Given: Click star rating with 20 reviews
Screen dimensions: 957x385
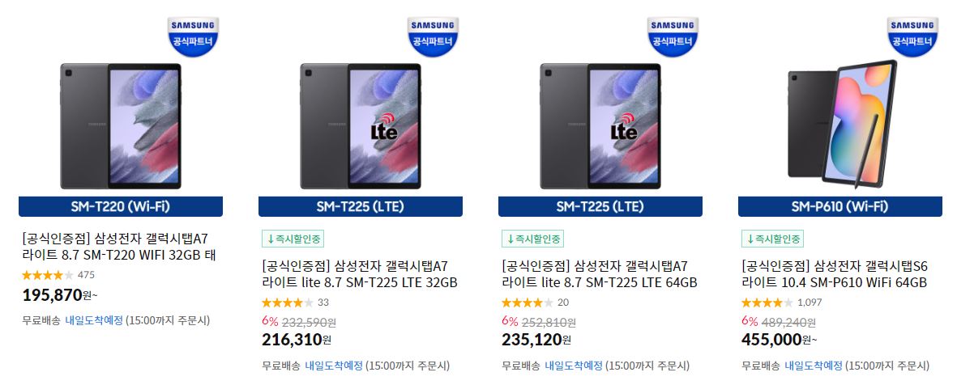Looking at the screenshot, I should 528,302.
